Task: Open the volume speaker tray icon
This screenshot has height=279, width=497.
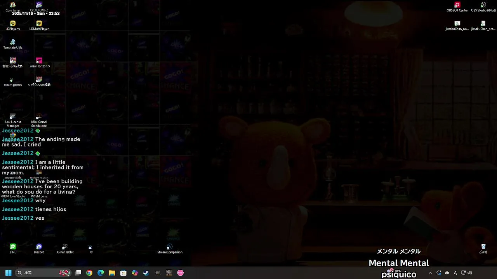Action: pyautogui.click(x=470, y=273)
